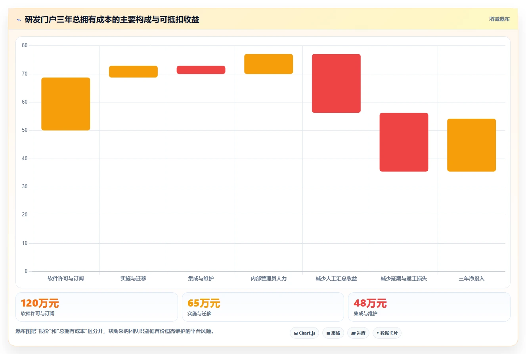Click the lightning icon beside the chart title
The image size is (526, 354).
click(x=19, y=20)
